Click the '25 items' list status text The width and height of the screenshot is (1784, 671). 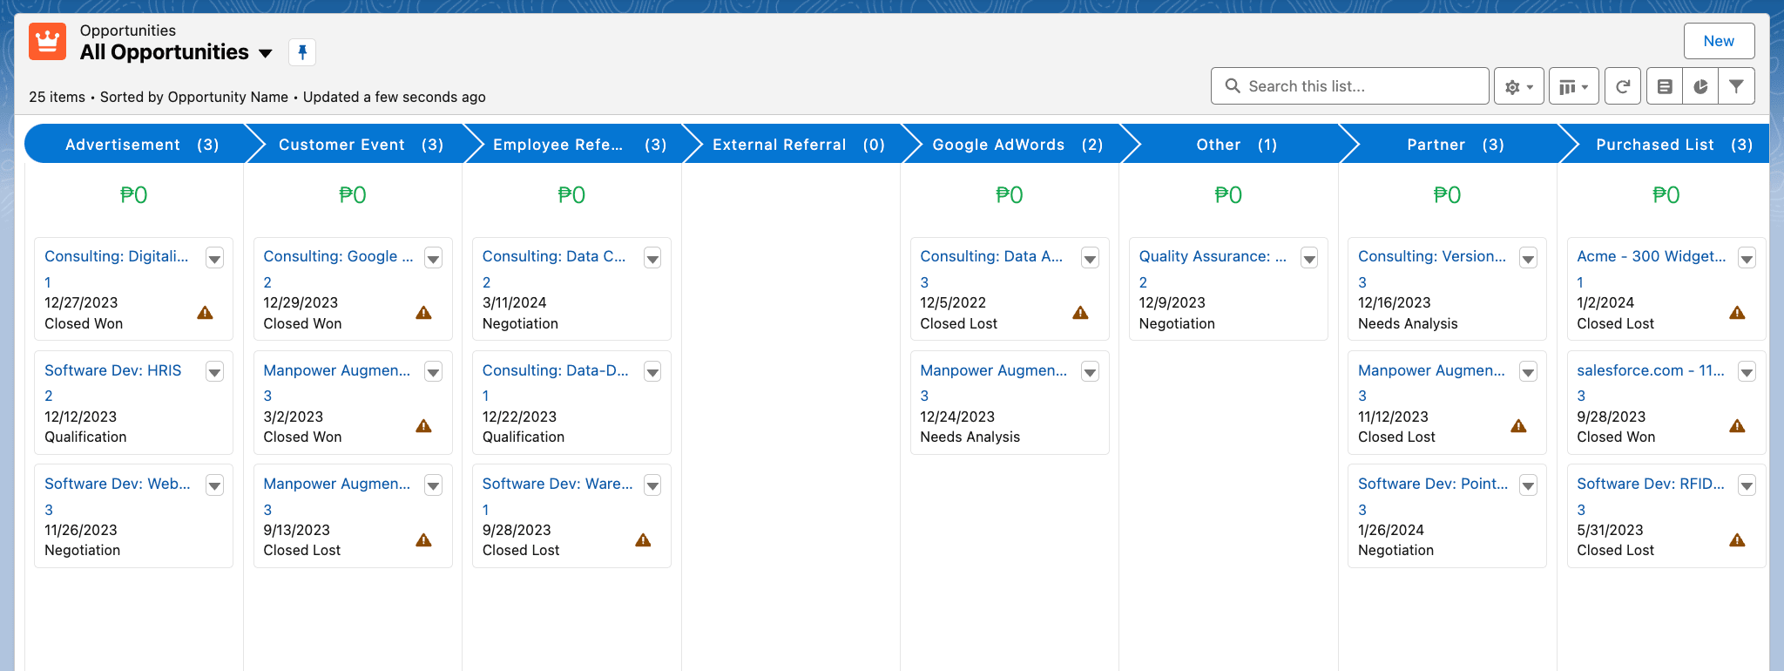coord(57,97)
